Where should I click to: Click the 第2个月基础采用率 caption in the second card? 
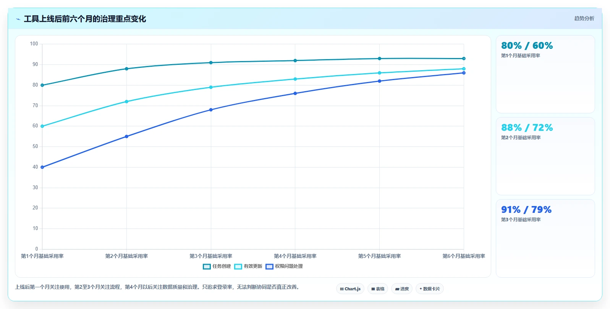click(x=521, y=138)
